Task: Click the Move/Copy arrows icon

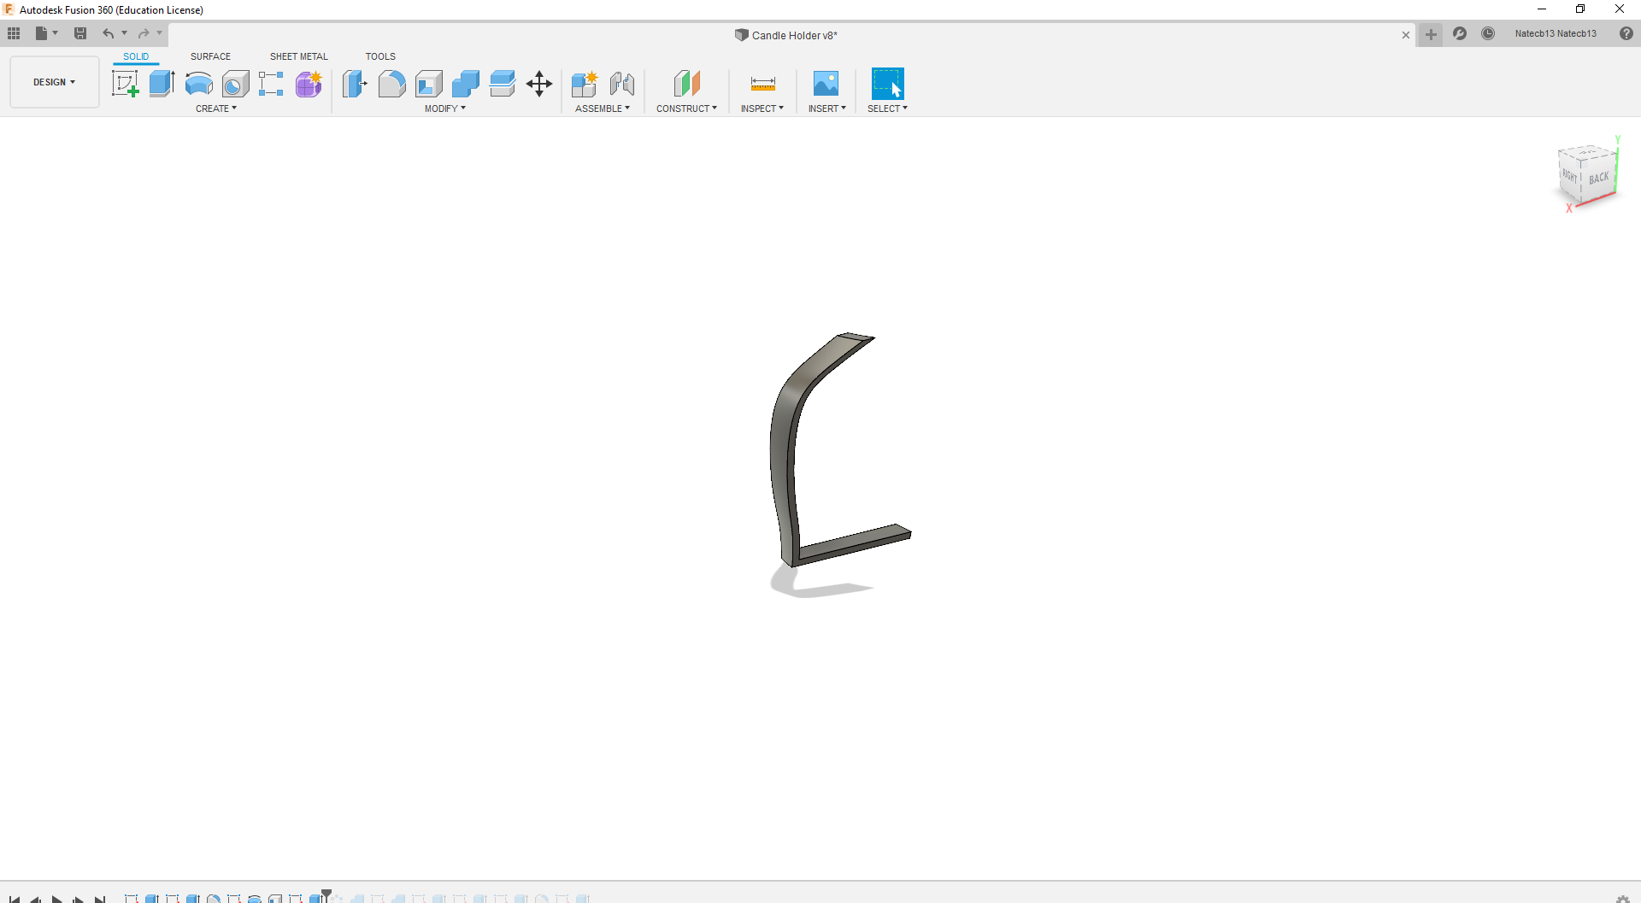Action: (539, 84)
